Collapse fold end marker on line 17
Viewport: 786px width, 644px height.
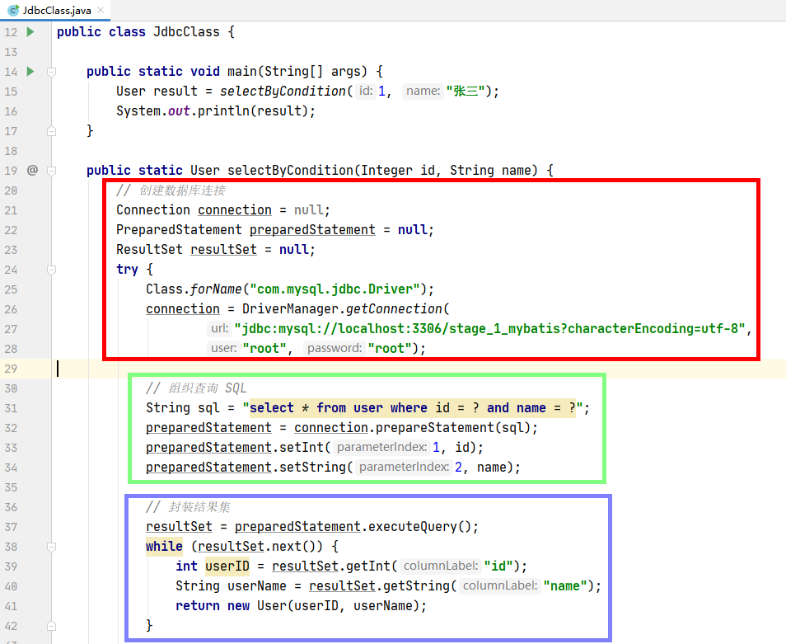coord(51,131)
